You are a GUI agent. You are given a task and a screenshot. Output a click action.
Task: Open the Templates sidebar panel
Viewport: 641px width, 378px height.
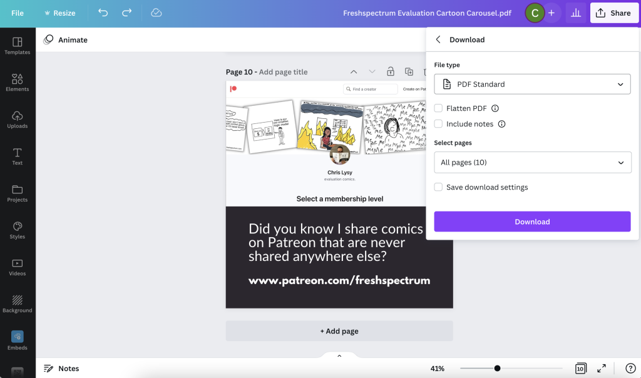pyautogui.click(x=17, y=46)
